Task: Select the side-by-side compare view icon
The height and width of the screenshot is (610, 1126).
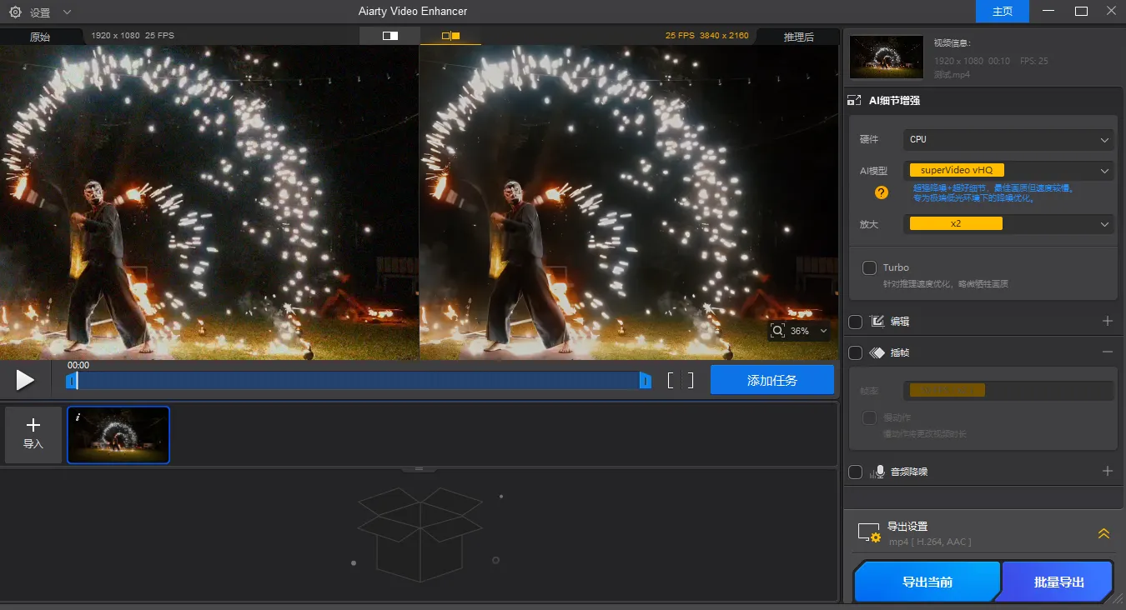Action: click(x=450, y=36)
